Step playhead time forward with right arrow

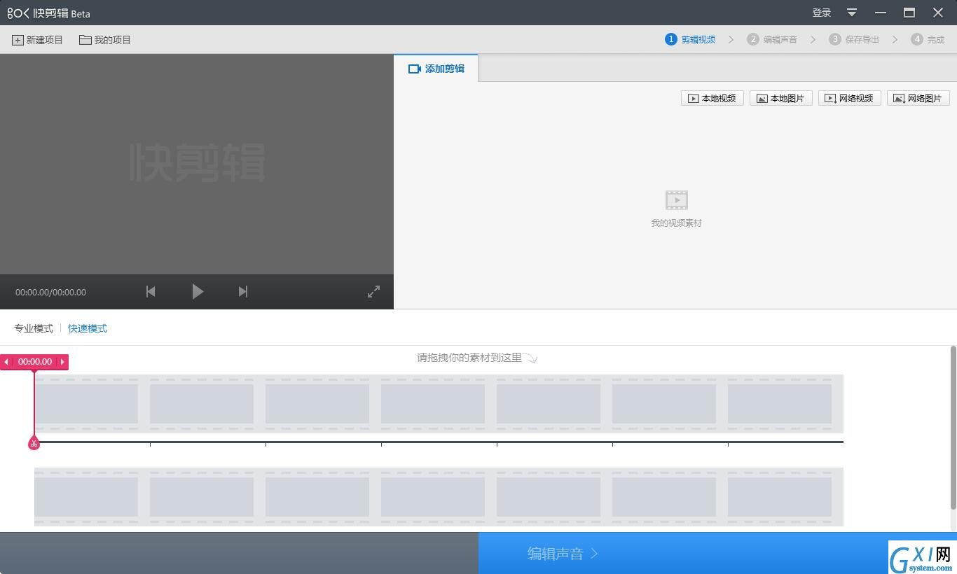[62, 362]
